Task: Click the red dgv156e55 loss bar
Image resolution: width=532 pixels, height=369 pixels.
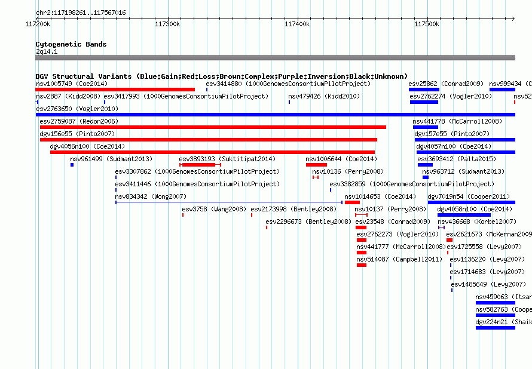Action: point(209,140)
